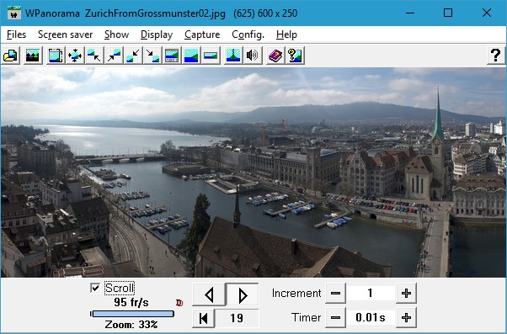The image size is (507, 334).
Task: Click the small flat panorama strip icon
Action: point(211,56)
